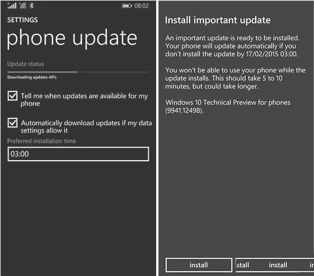Click the SETTINGS header label
The image size is (314, 276).
(x=22, y=20)
